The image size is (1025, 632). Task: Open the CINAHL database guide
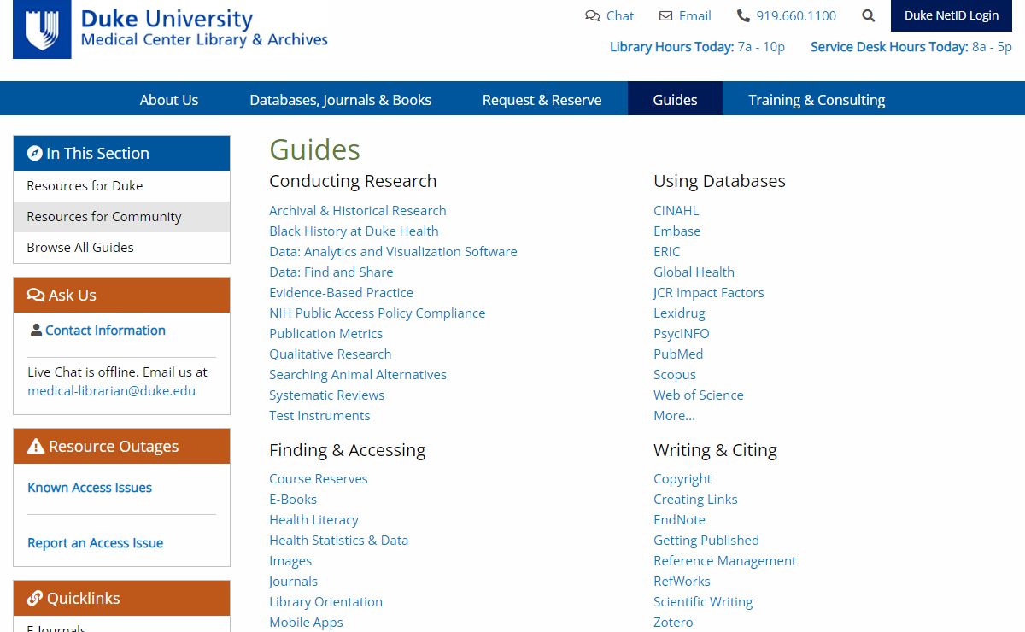pos(676,210)
